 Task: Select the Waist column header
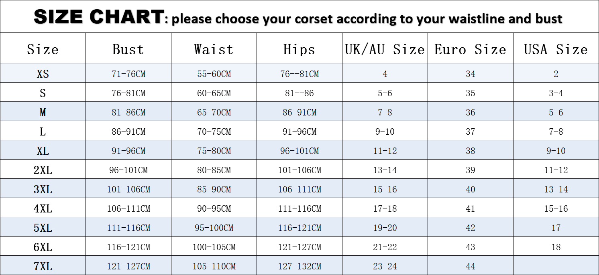[x=214, y=49]
